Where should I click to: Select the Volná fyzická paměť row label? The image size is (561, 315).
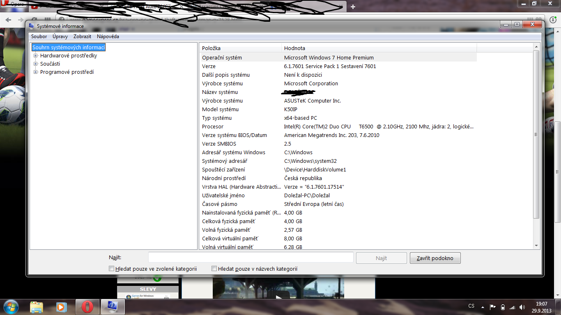(226, 230)
